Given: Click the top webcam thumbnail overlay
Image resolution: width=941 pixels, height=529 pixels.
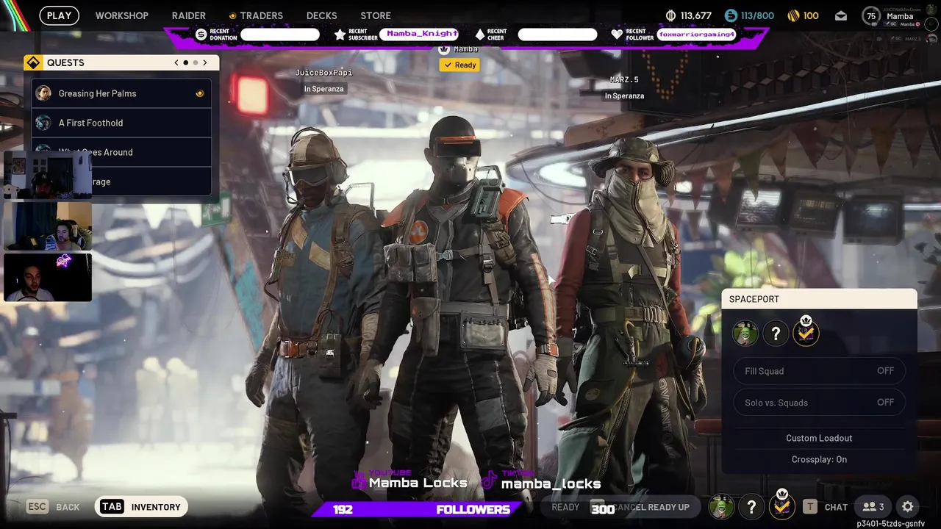Looking at the screenshot, I should click(48, 175).
